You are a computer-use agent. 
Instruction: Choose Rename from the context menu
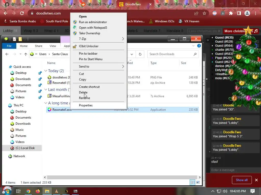pyautogui.click(x=84, y=98)
